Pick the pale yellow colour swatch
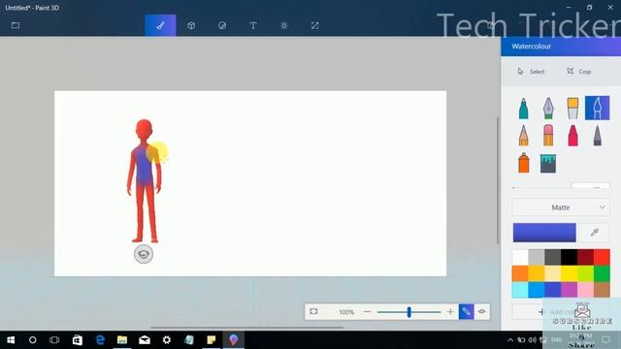 click(x=553, y=273)
